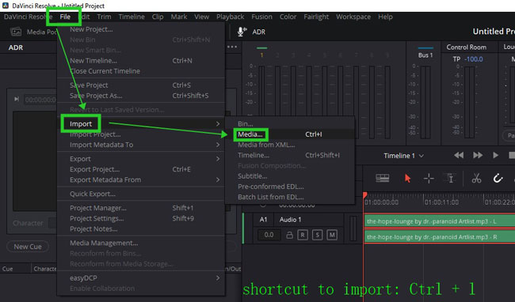
Task: Click Save Project As... entry
Action: coord(141,96)
